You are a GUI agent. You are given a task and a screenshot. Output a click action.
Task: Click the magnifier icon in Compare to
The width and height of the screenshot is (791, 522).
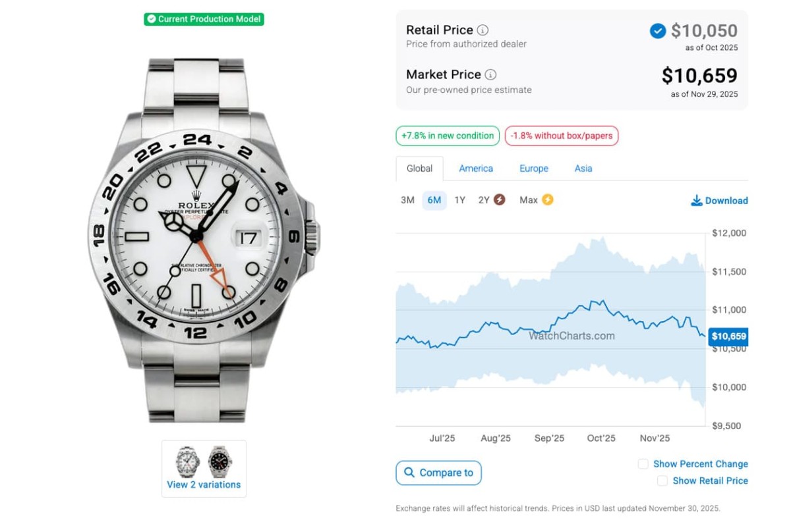tap(409, 473)
